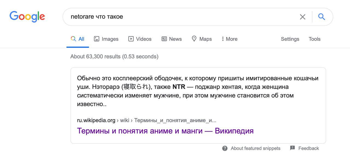The height and width of the screenshot is (157, 350).
Task: Click the magnifying glass search button
Action: tap(322, 17)
